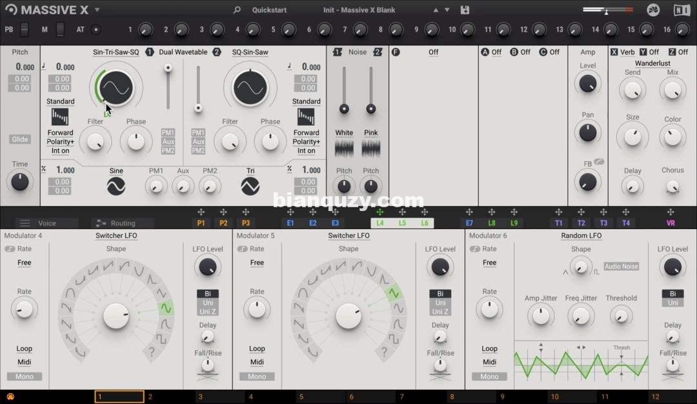Image resolution: width=697 pixels, height=404 pixels.
Task: Click the Native Instruments logo icon at top right
Action: coord(681,10)
